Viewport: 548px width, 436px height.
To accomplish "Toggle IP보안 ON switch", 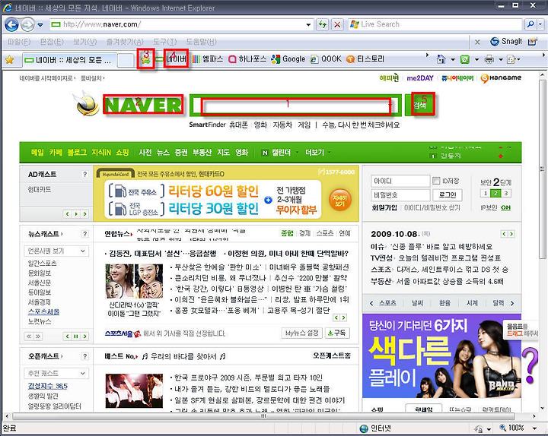I will click(505, 208).
